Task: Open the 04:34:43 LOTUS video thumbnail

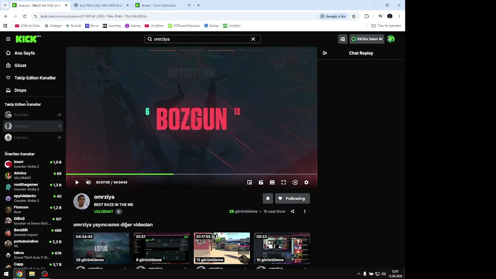Action: [102, 248]
